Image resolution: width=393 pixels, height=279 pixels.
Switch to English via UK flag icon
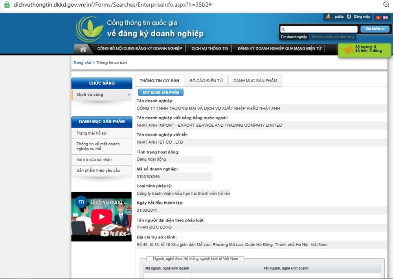(x=385, y=17)
